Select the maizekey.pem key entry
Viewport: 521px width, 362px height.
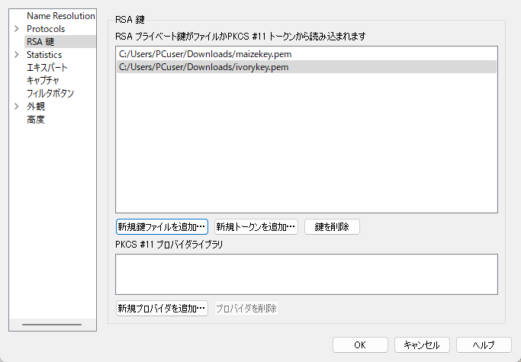coord(307,54)
